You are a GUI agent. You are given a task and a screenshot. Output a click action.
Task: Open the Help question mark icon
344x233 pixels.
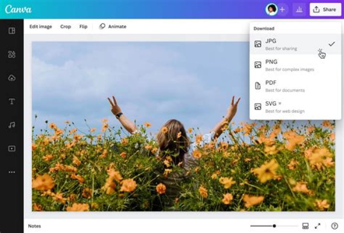pos(334,226)
